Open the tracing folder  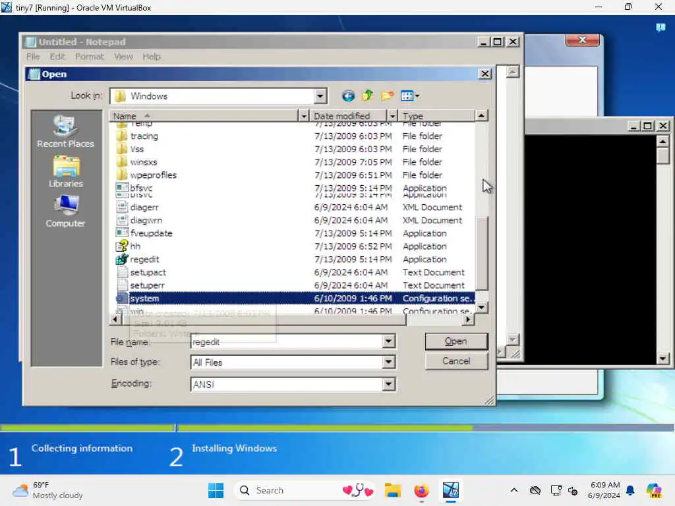(x=144, y=136)
